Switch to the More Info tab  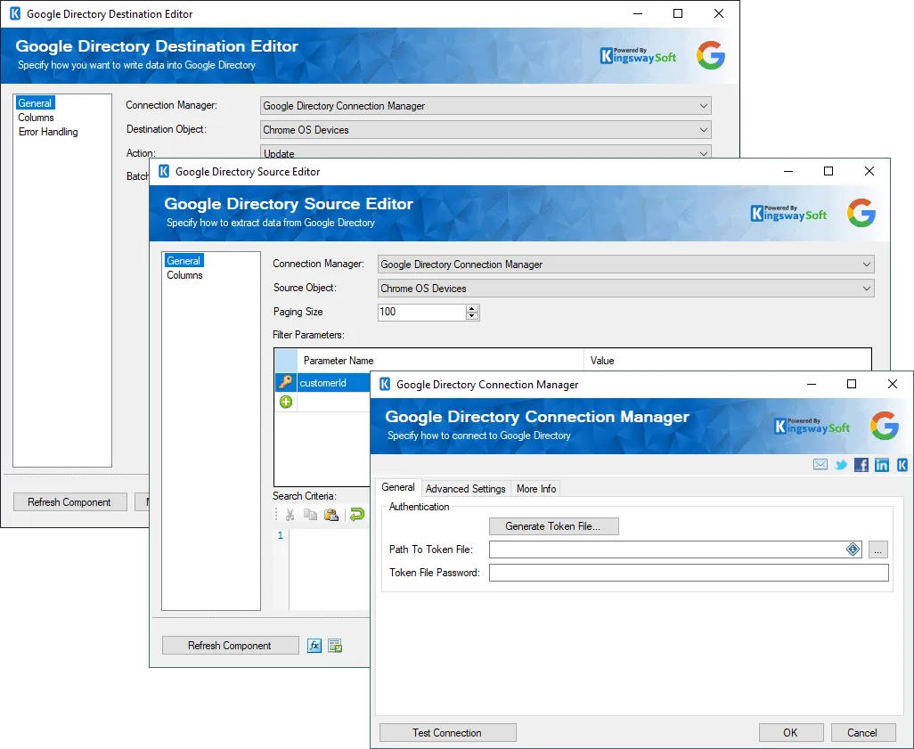tap(536, 488)
